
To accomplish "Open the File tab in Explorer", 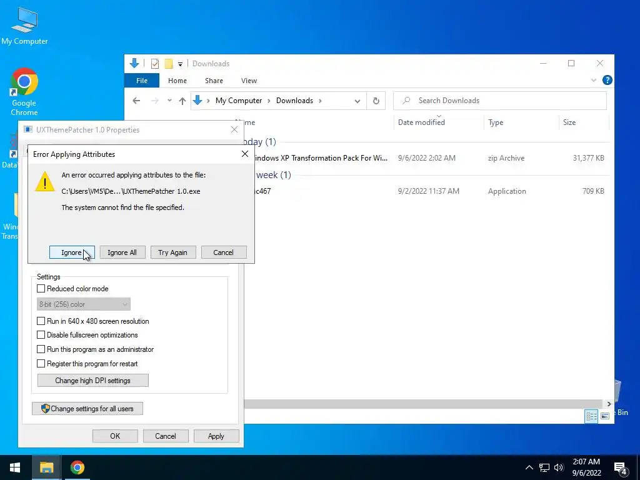I will pyautogui.click(x=142, y=81).
